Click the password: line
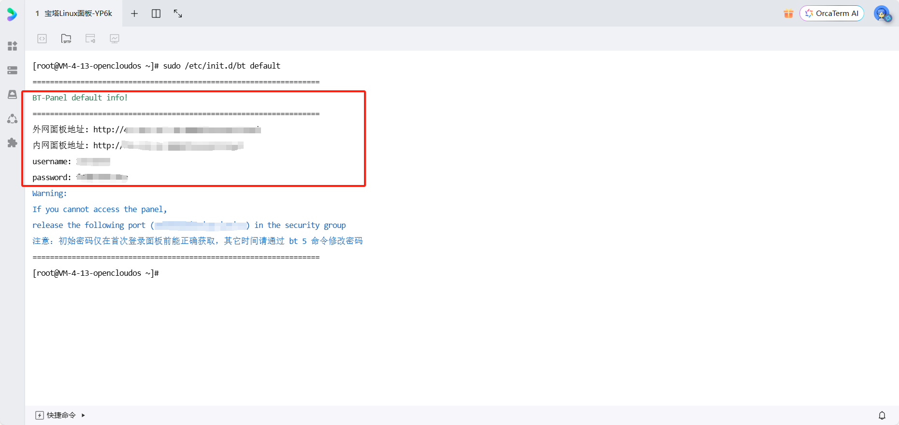899x425 pixels. click(x=80, y=177)
